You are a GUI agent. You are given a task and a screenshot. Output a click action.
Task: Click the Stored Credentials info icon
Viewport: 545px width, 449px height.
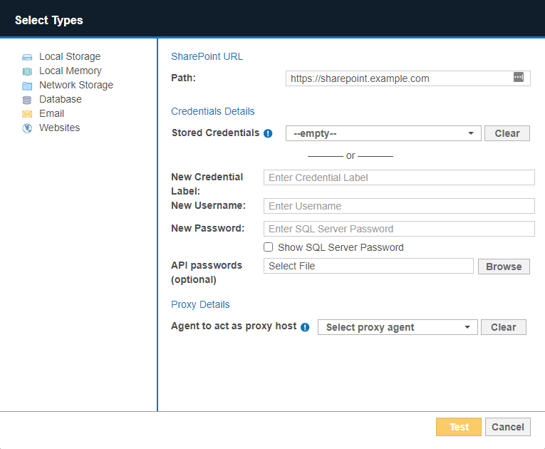(268, 133)
